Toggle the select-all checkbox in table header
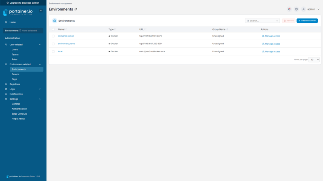Image resolution: width=323 pixels, height=181 pixels. tap(53, 29)
